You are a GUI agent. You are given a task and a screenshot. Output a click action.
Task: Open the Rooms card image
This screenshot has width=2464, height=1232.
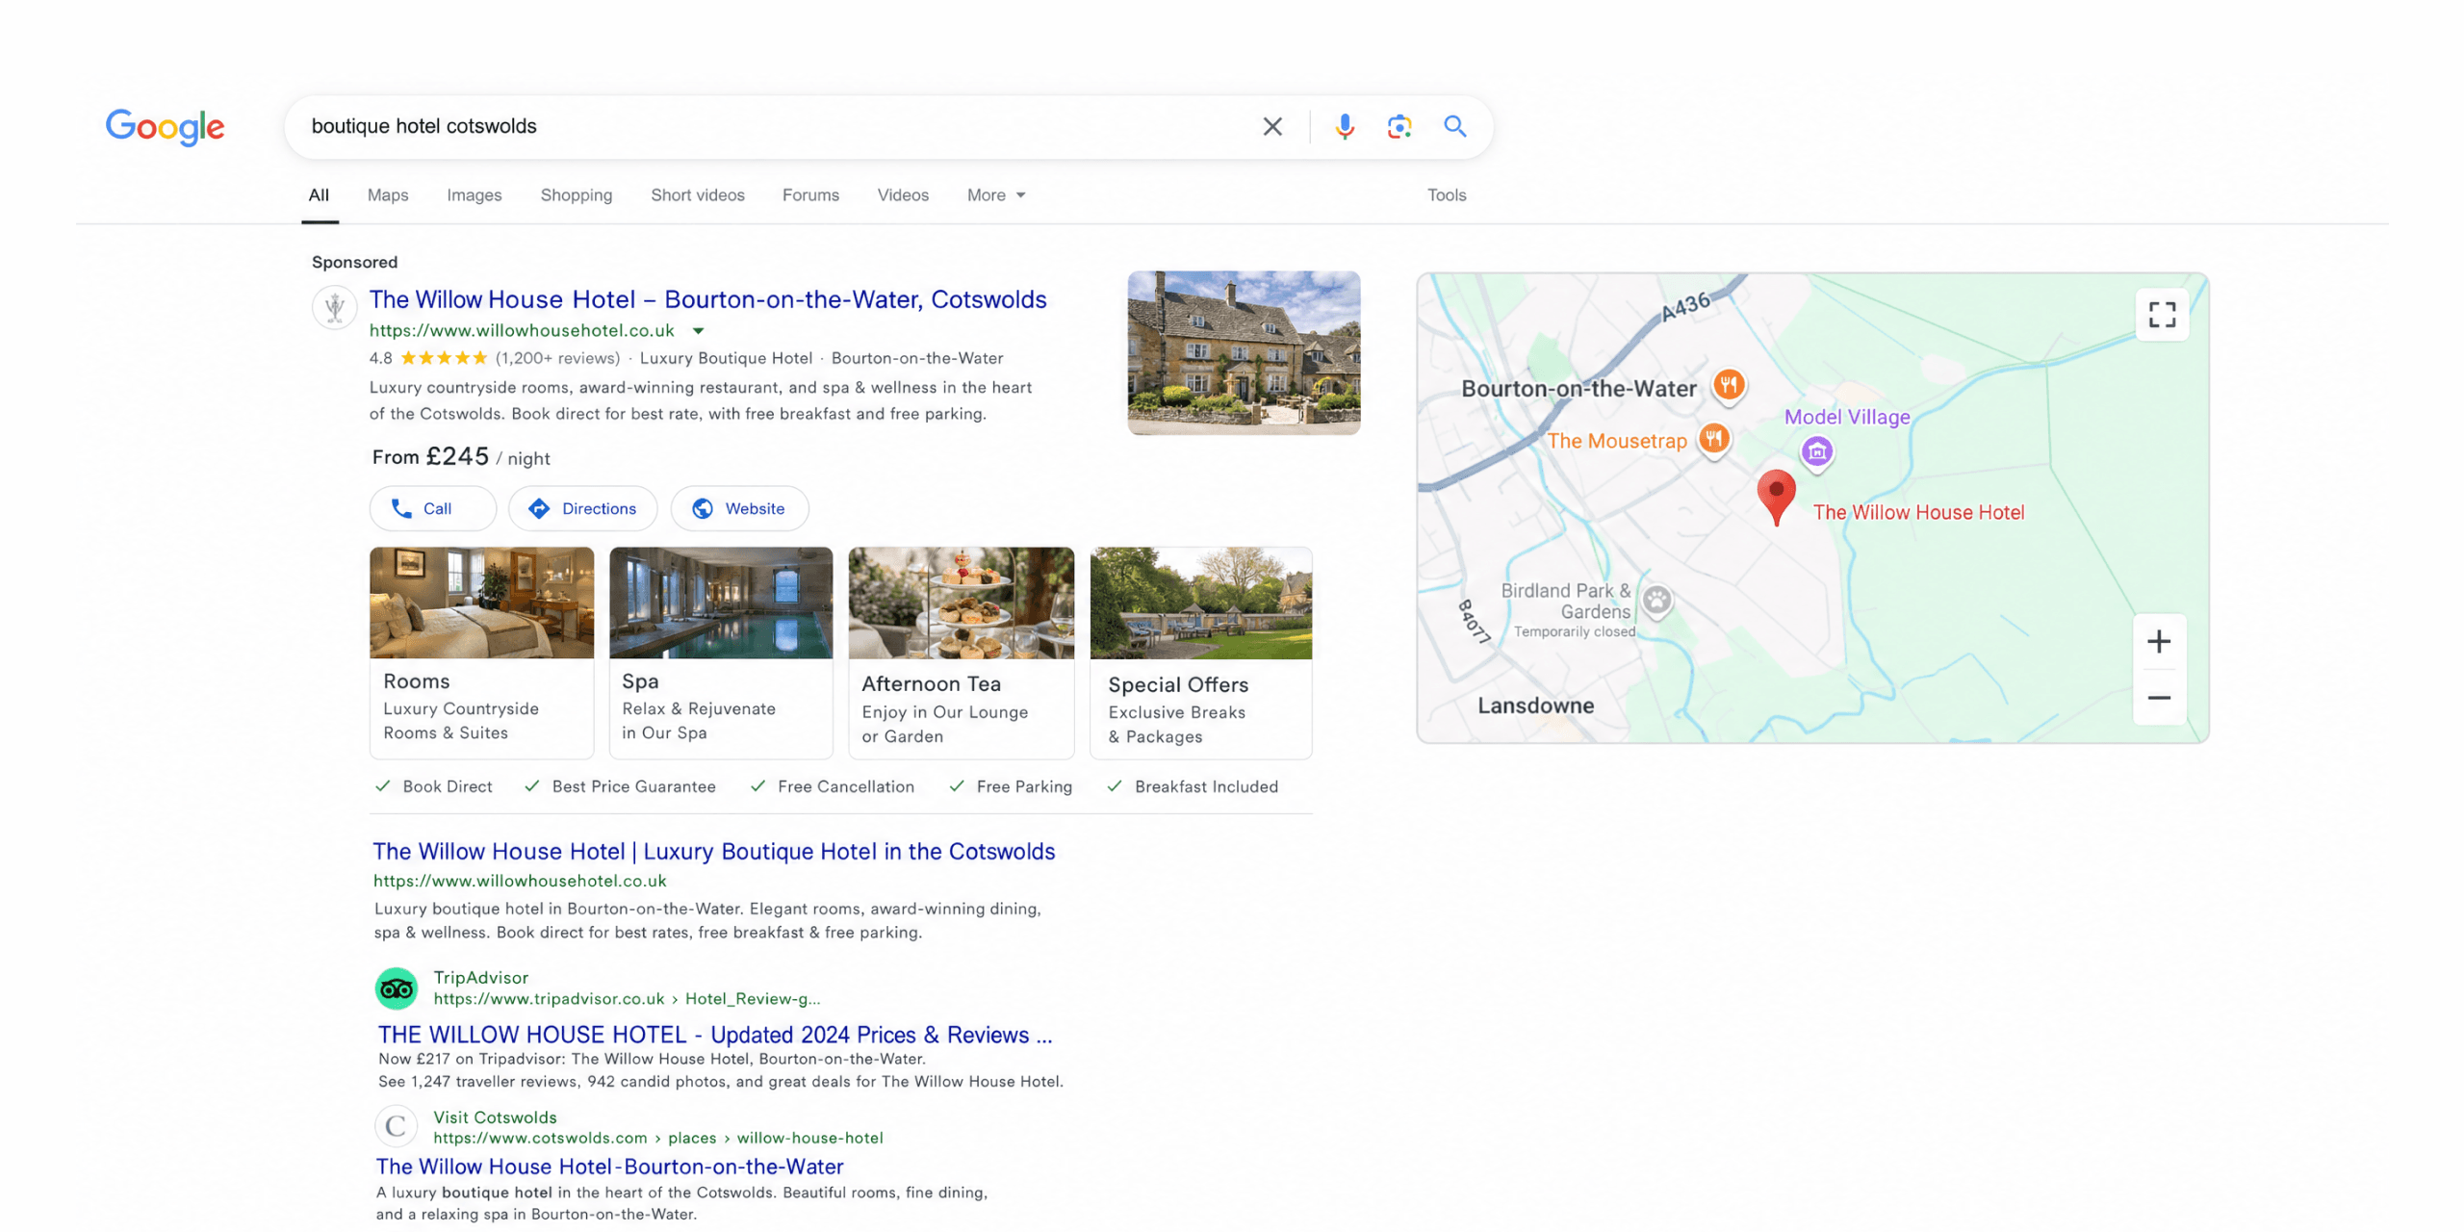click(481, 603)
